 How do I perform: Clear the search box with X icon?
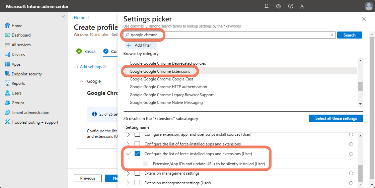click(332, 35)
